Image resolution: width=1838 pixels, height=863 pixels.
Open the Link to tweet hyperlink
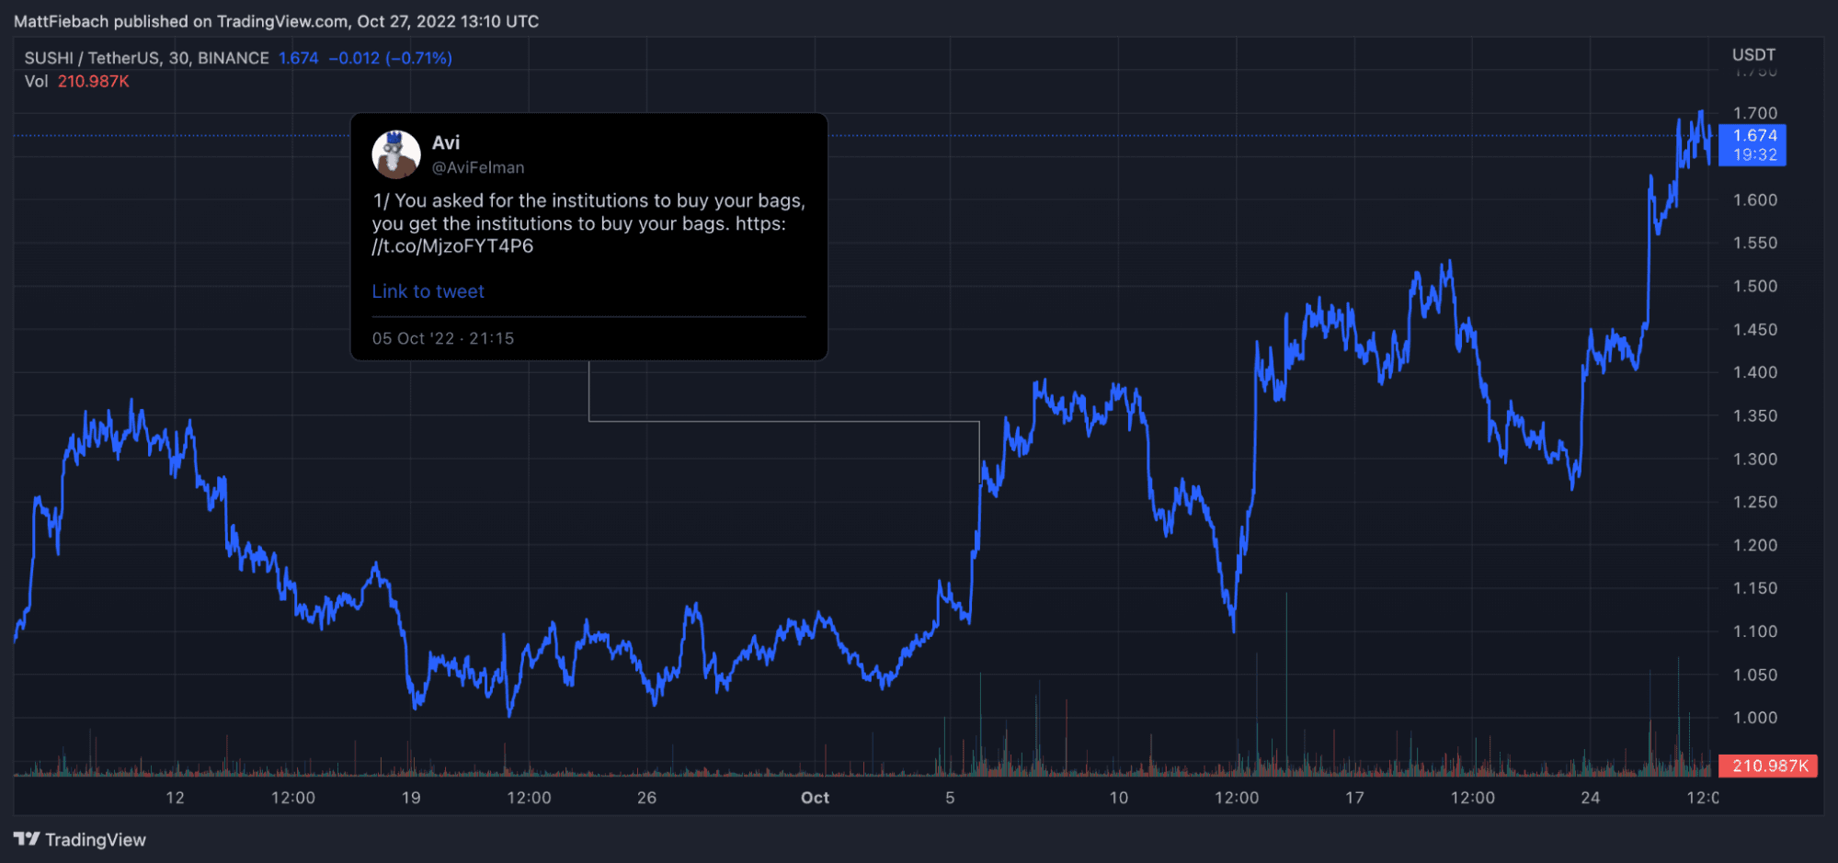coord(428,291)
